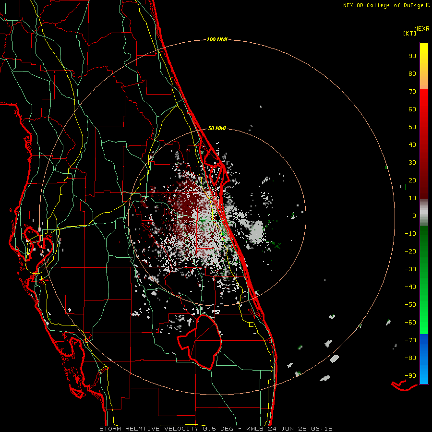Click the -50 scale value

[410, 305]
